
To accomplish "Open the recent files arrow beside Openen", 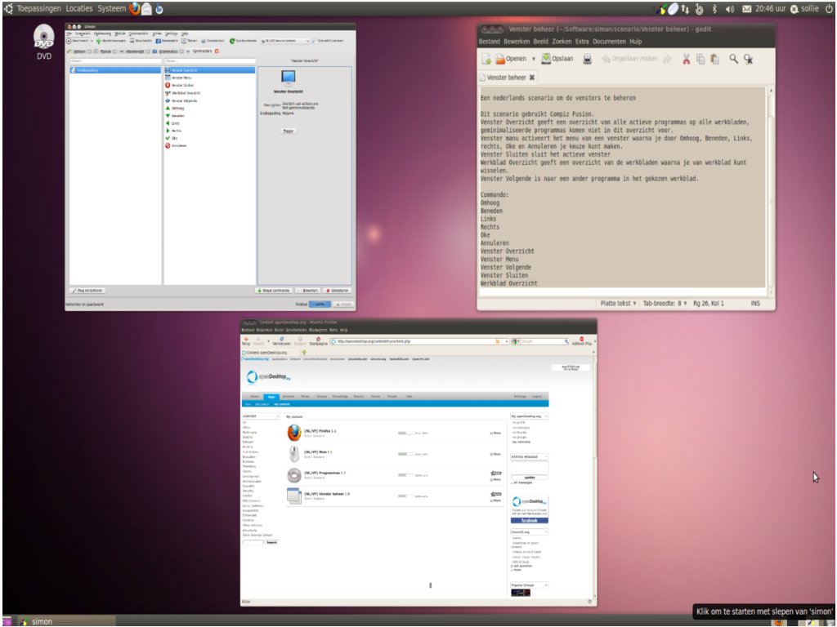I will coord(533,59).
